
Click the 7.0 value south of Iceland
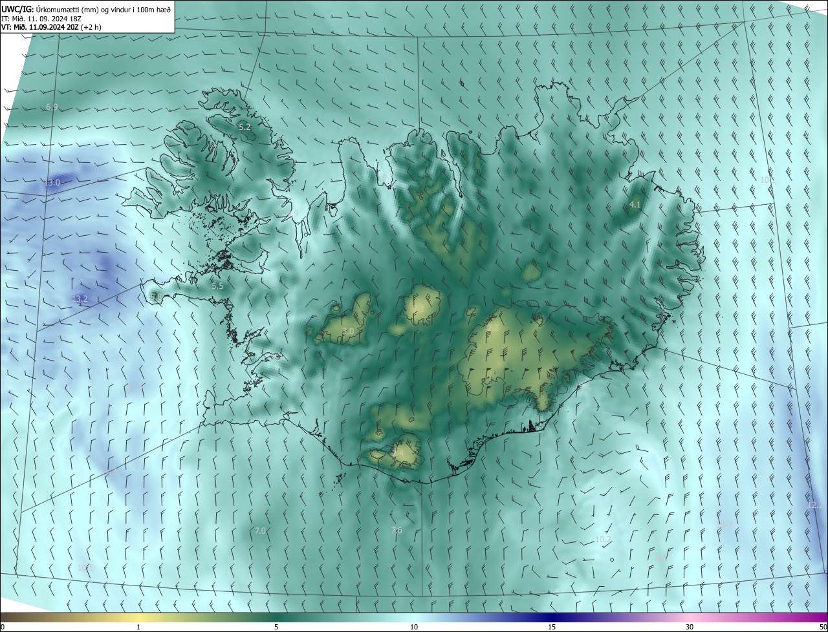point(260,531)
